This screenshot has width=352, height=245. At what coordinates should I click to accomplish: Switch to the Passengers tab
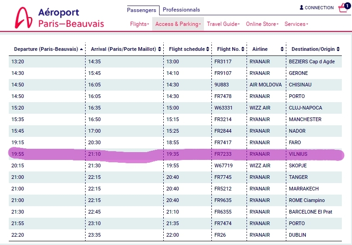tap(142, 10)
